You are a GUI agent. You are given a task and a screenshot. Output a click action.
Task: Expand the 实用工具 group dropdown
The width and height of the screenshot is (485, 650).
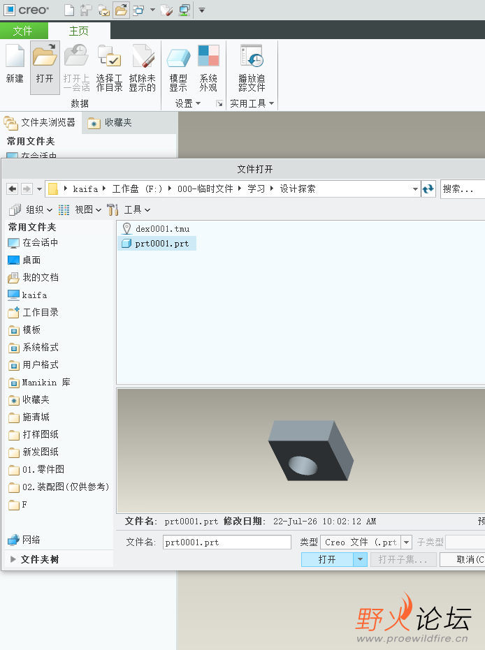click(252, 103)
